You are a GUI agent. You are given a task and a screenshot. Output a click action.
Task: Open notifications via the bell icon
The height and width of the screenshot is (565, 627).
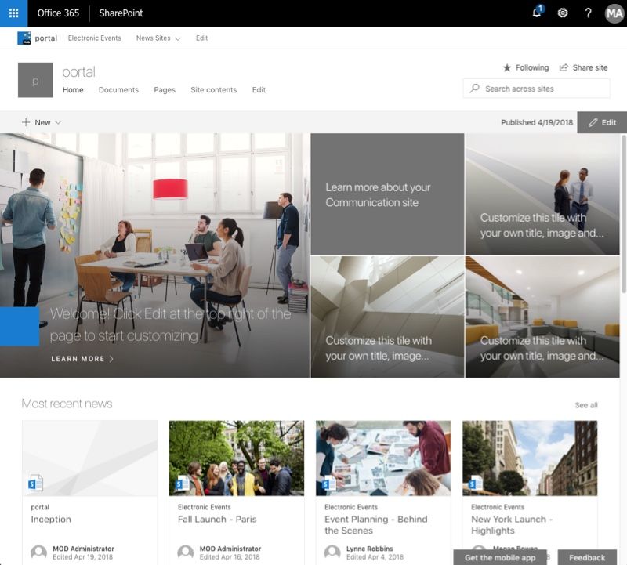click(x=535, y=13)
